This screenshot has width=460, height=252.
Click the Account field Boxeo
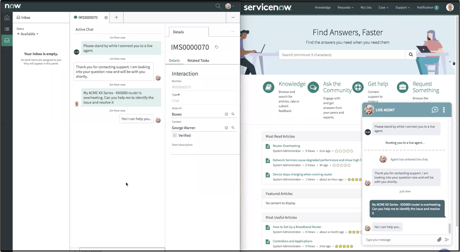coord(197,114)
